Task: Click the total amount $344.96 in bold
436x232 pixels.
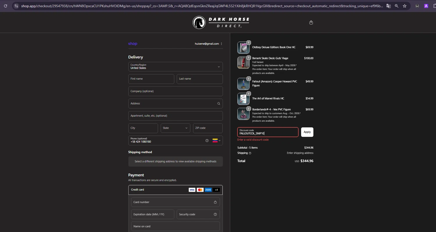Action: [x=307, y=161]
